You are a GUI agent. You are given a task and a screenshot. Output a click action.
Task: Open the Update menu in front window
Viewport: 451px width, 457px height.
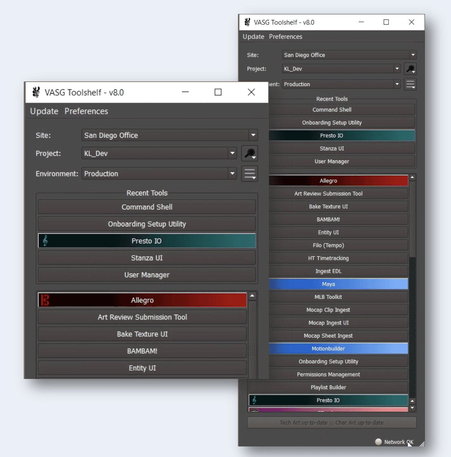click(x=44, y=111)
